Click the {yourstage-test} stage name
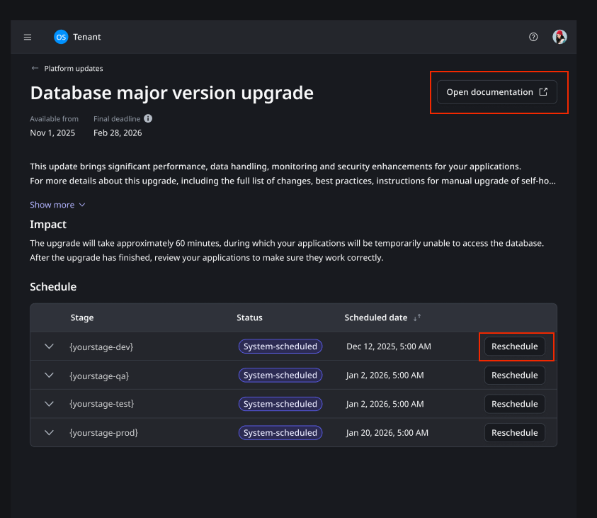597x518 pixels. (102, 404)
